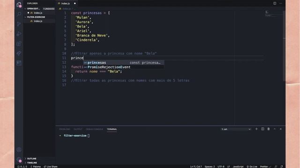The width and height of the screenshot is (300, 168).
Task: Click the 1 Unsaved badge
Action: 49,9
